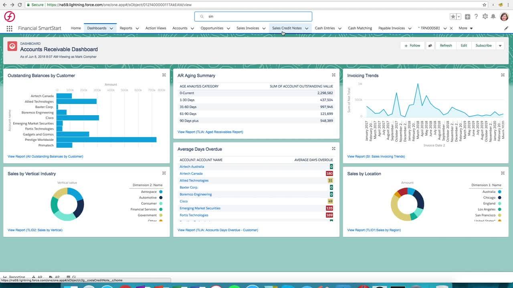
Task: Go to the Action Views tab
Action: click(156, 28)
